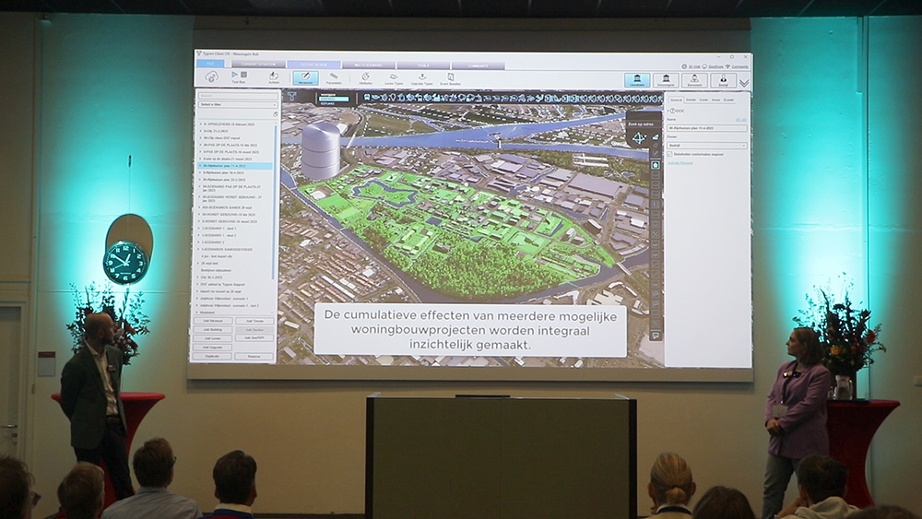This screenshot has width=922, height=519.
Task: Click the Name input field
Action: point(707,127)
